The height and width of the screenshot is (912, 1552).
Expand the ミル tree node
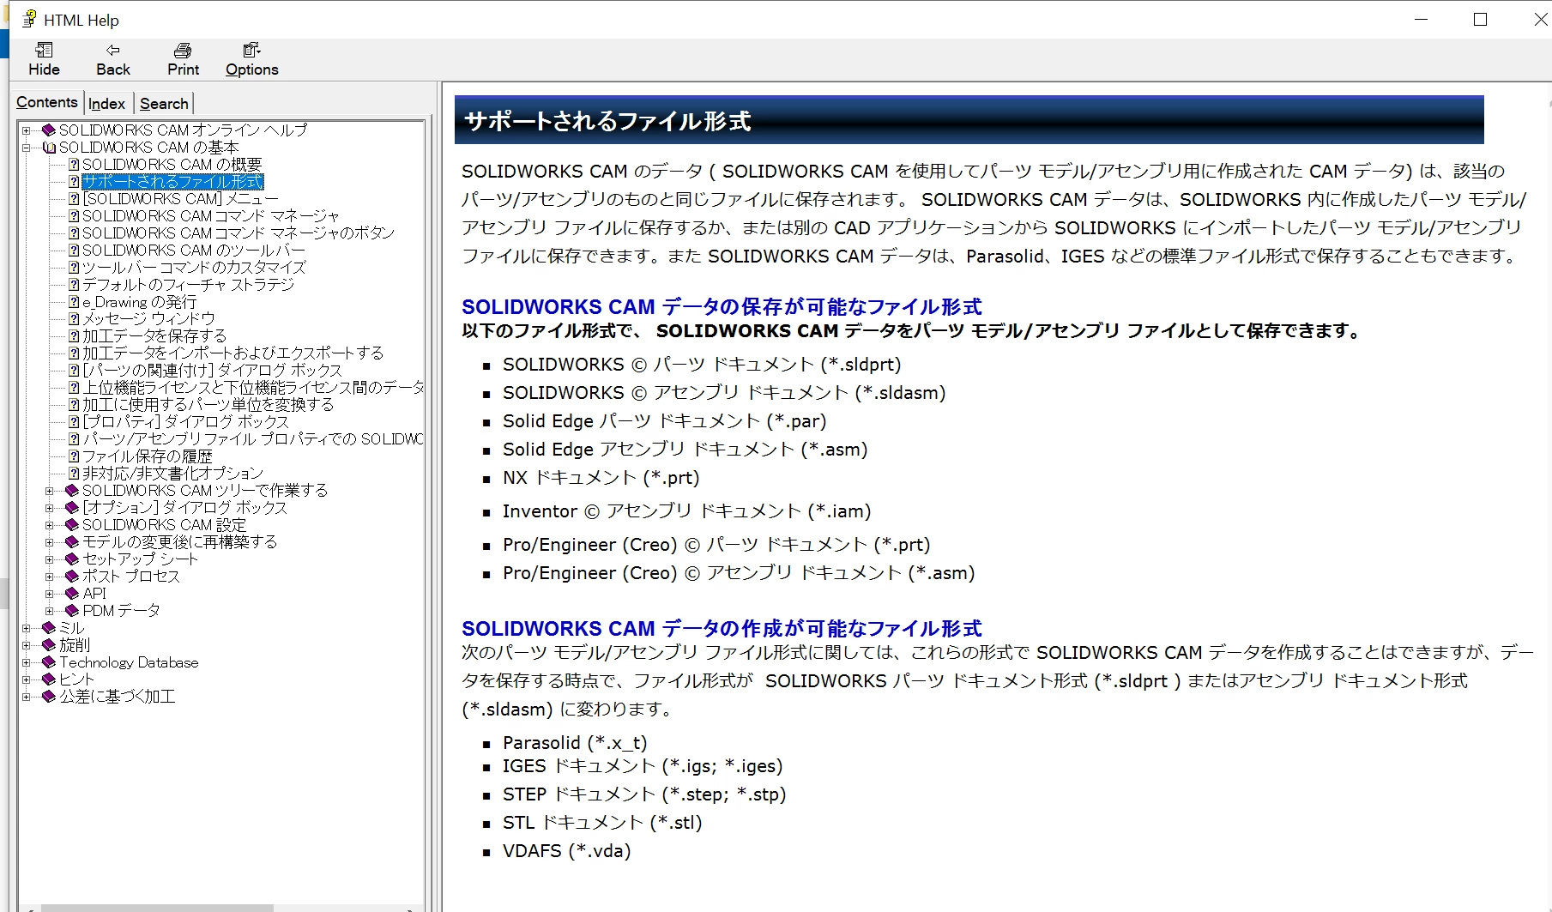point(27,628)
